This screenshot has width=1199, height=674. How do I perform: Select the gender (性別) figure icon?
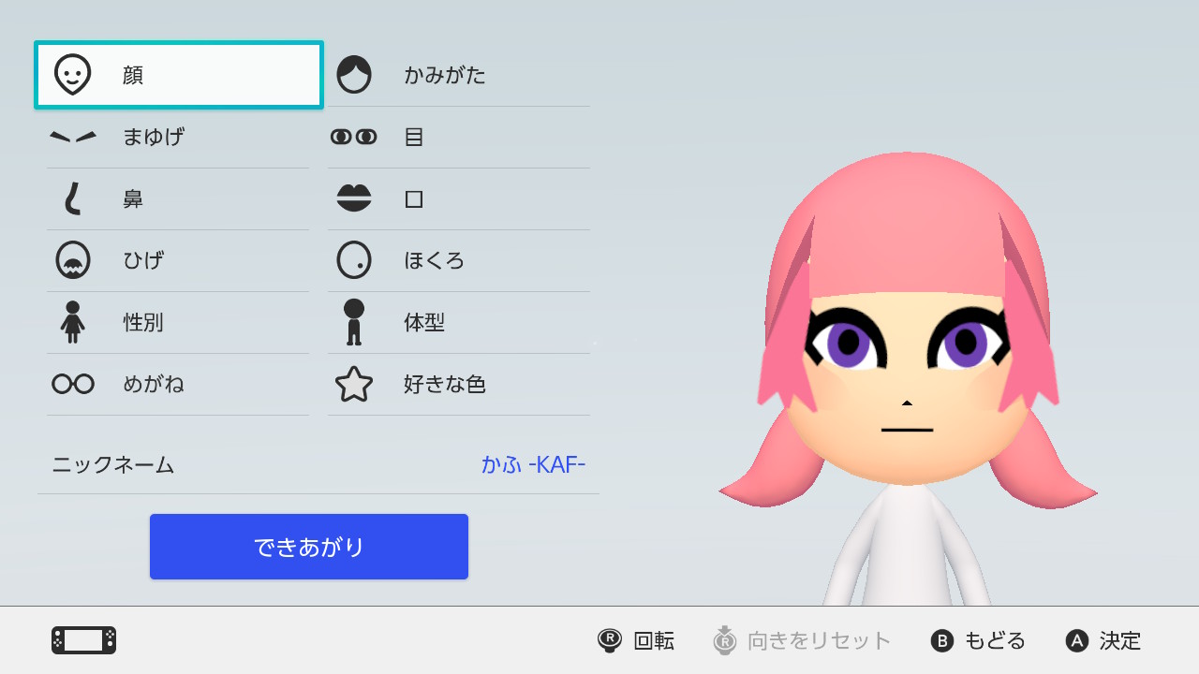coord(73,322)
